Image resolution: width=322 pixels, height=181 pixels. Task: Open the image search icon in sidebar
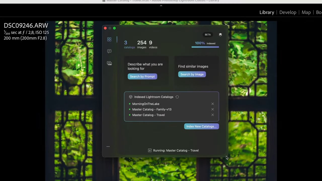(109, 63)
